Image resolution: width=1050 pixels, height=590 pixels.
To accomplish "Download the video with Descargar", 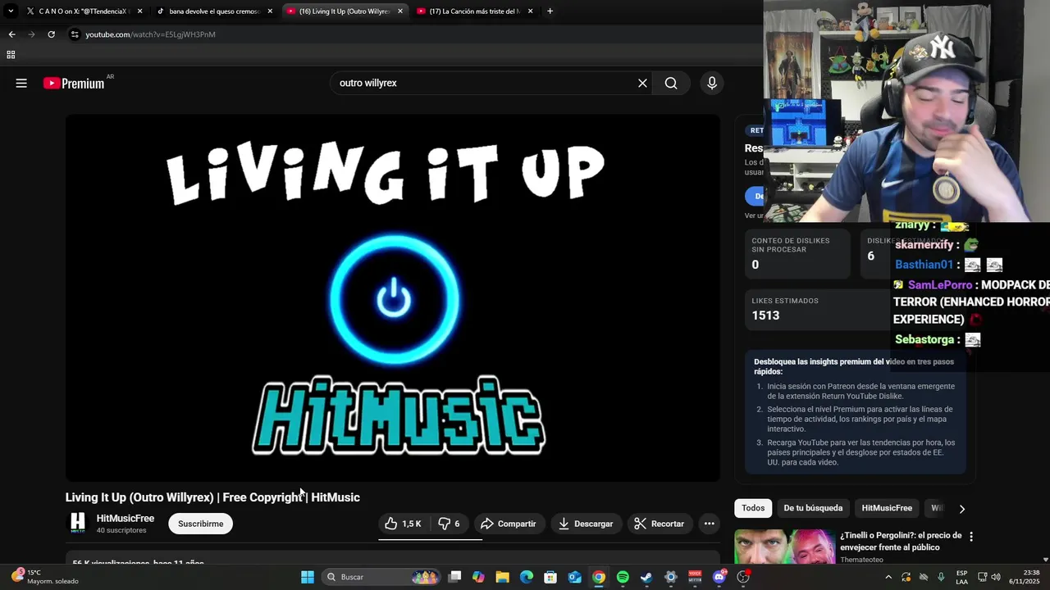I will click(x=586, y=524).
